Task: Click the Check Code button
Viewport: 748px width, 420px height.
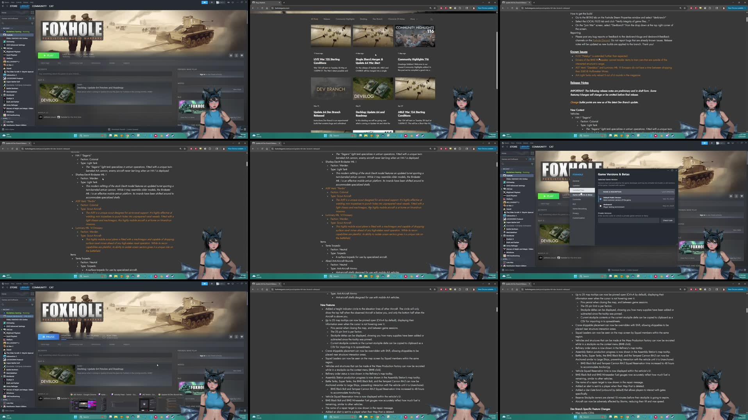Action: tap(668, 220)
